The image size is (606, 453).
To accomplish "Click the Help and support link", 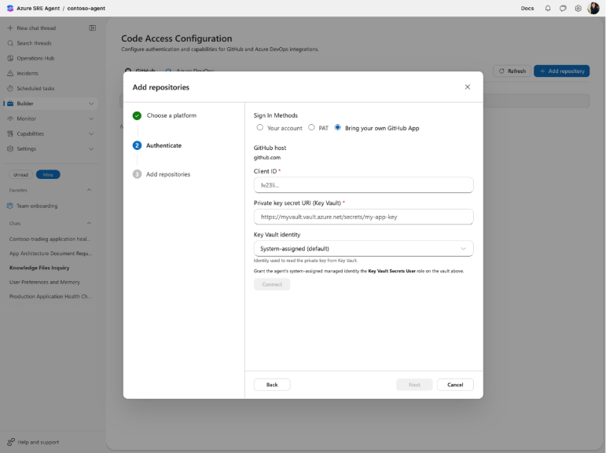I will pyautogui.click(x=39, y=442).
